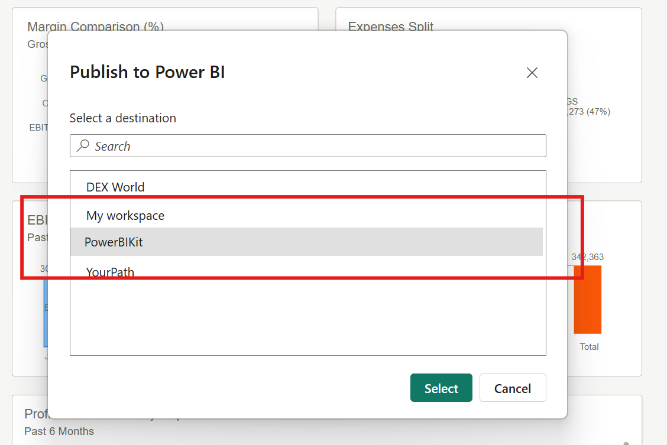
Task: Click the Past 6 Months subtitle
Action: coord(59,431)
